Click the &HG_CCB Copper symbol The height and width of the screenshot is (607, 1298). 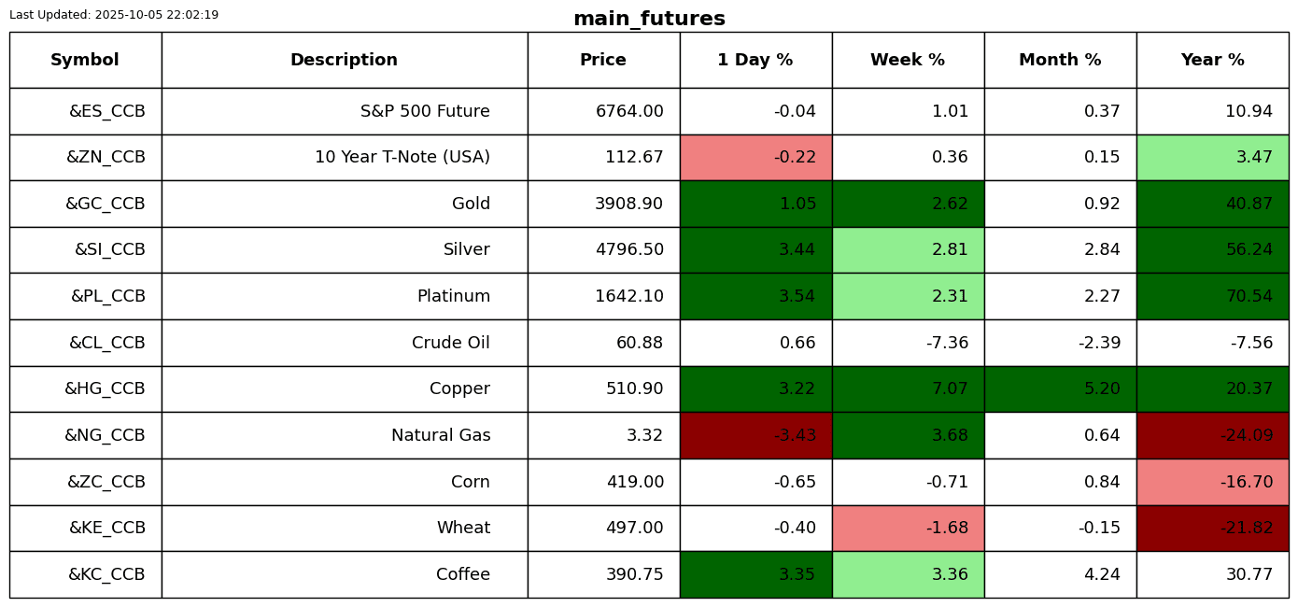coord(105,388)
